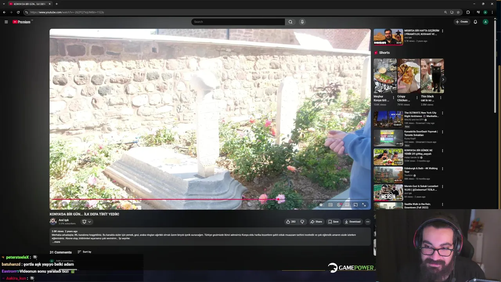Screen dimensions: 501x282
Task: Show next Shorts with right arrow
Action: (443, 80)
